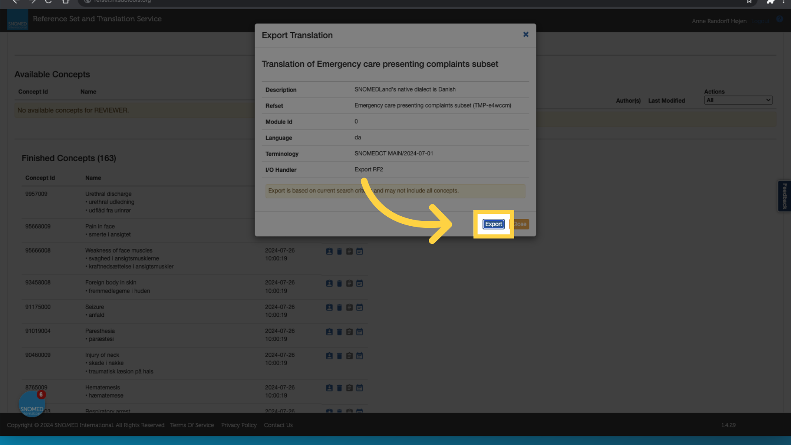791x445 pixels.
Task: Click trash icon for Foreign body in skin
Action: [339, 283]
